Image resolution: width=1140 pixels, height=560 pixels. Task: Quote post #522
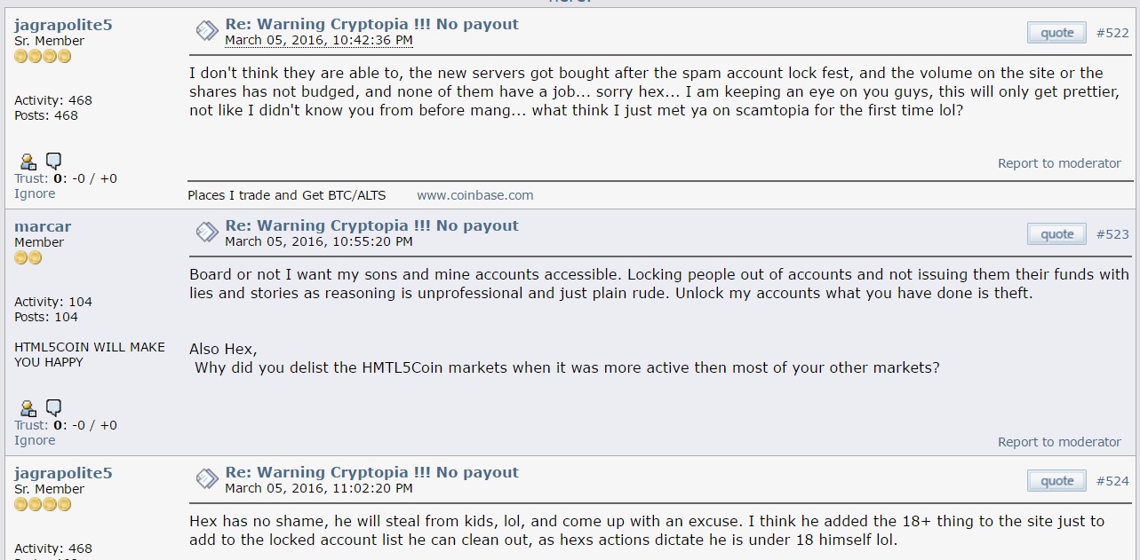point(1056,33)
